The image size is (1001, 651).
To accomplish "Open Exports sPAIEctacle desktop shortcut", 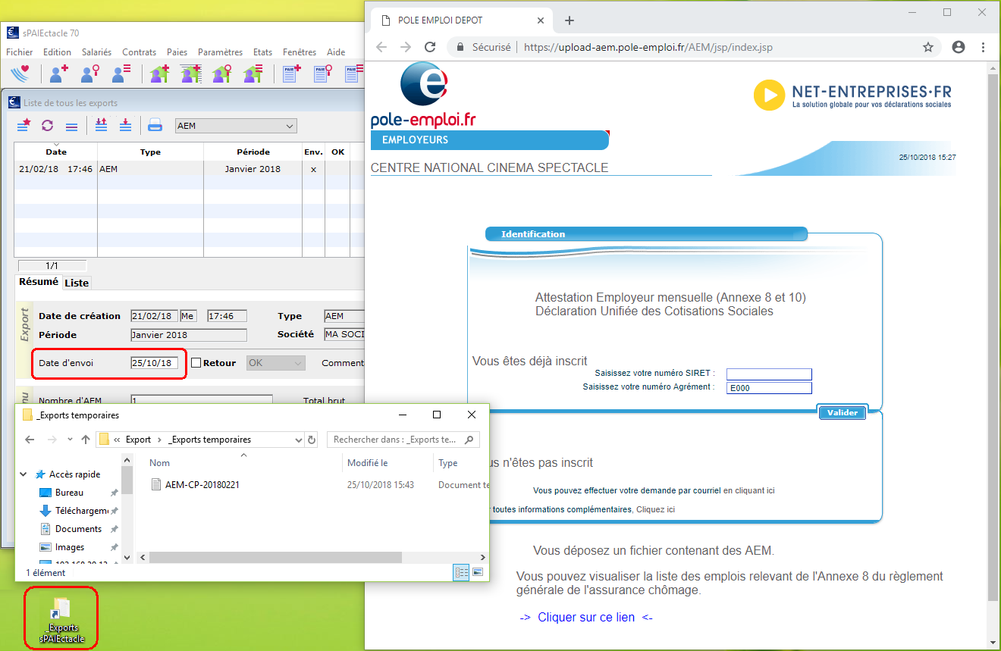I will [62, 621].
